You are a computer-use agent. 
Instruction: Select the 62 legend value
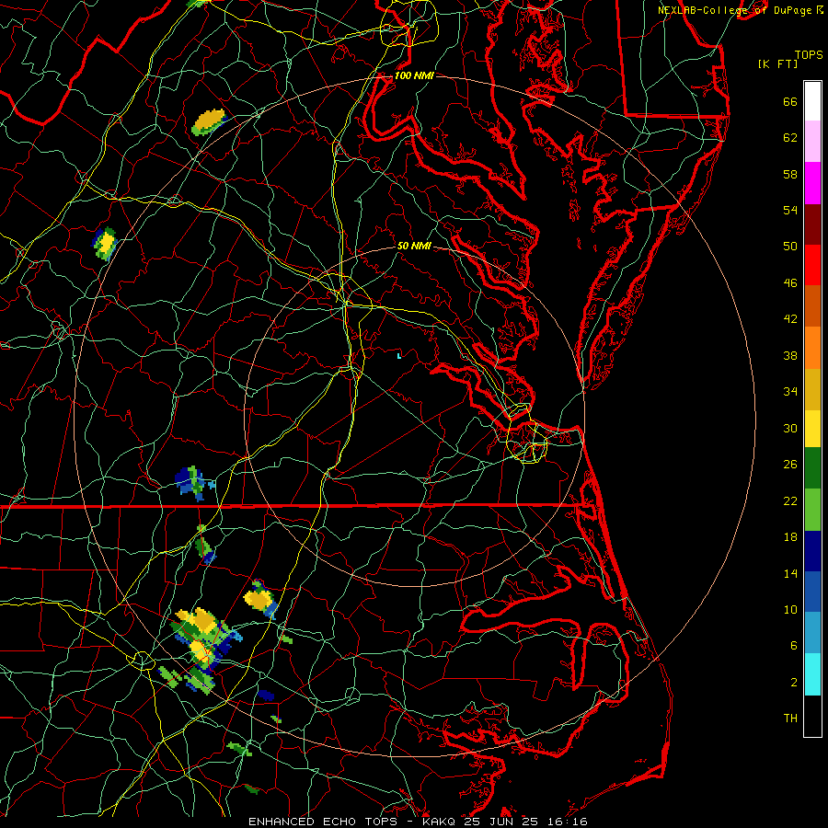click(x=790, y=138)
